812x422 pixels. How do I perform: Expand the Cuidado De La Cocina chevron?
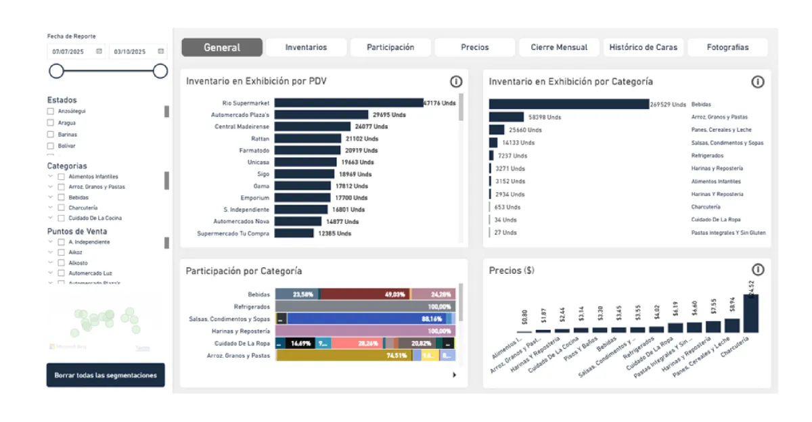[x=50, y=218]
